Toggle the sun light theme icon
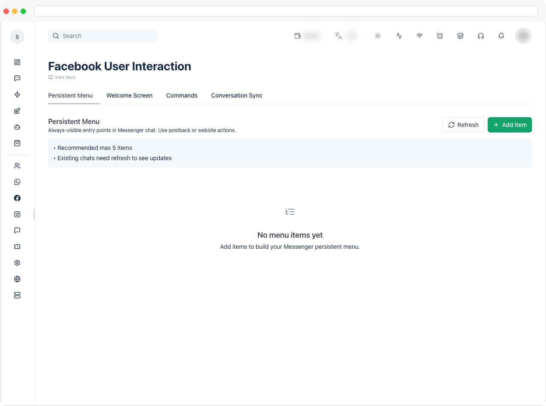 point(378,36)
